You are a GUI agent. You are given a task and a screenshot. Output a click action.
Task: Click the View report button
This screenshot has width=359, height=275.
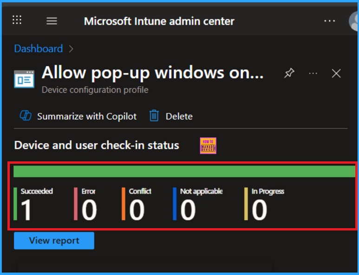(54, 241)
